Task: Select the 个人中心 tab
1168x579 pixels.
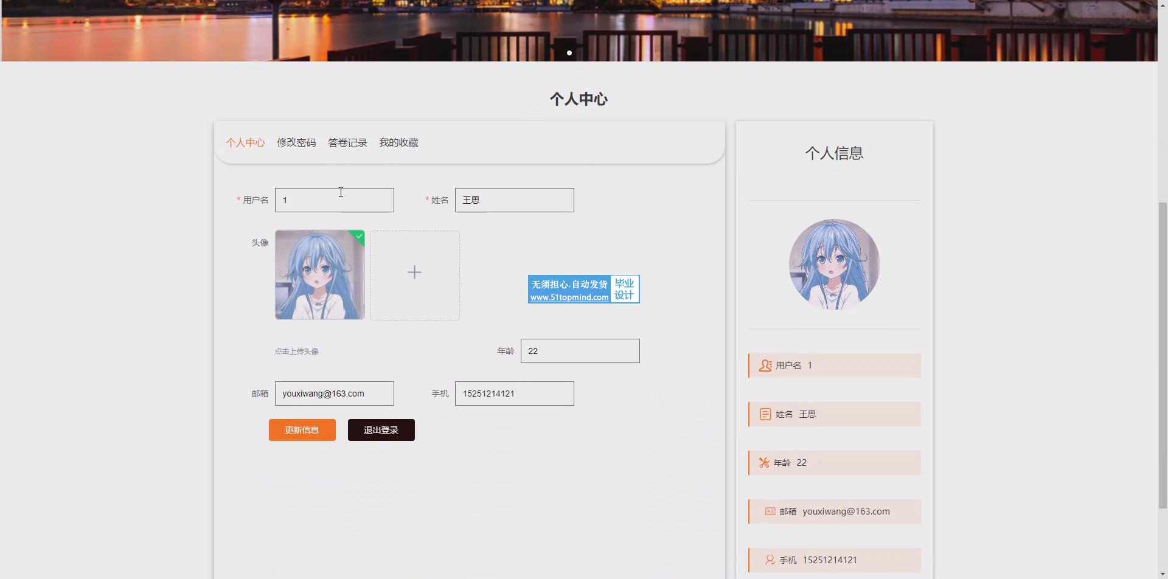Action: coord(245,143)
